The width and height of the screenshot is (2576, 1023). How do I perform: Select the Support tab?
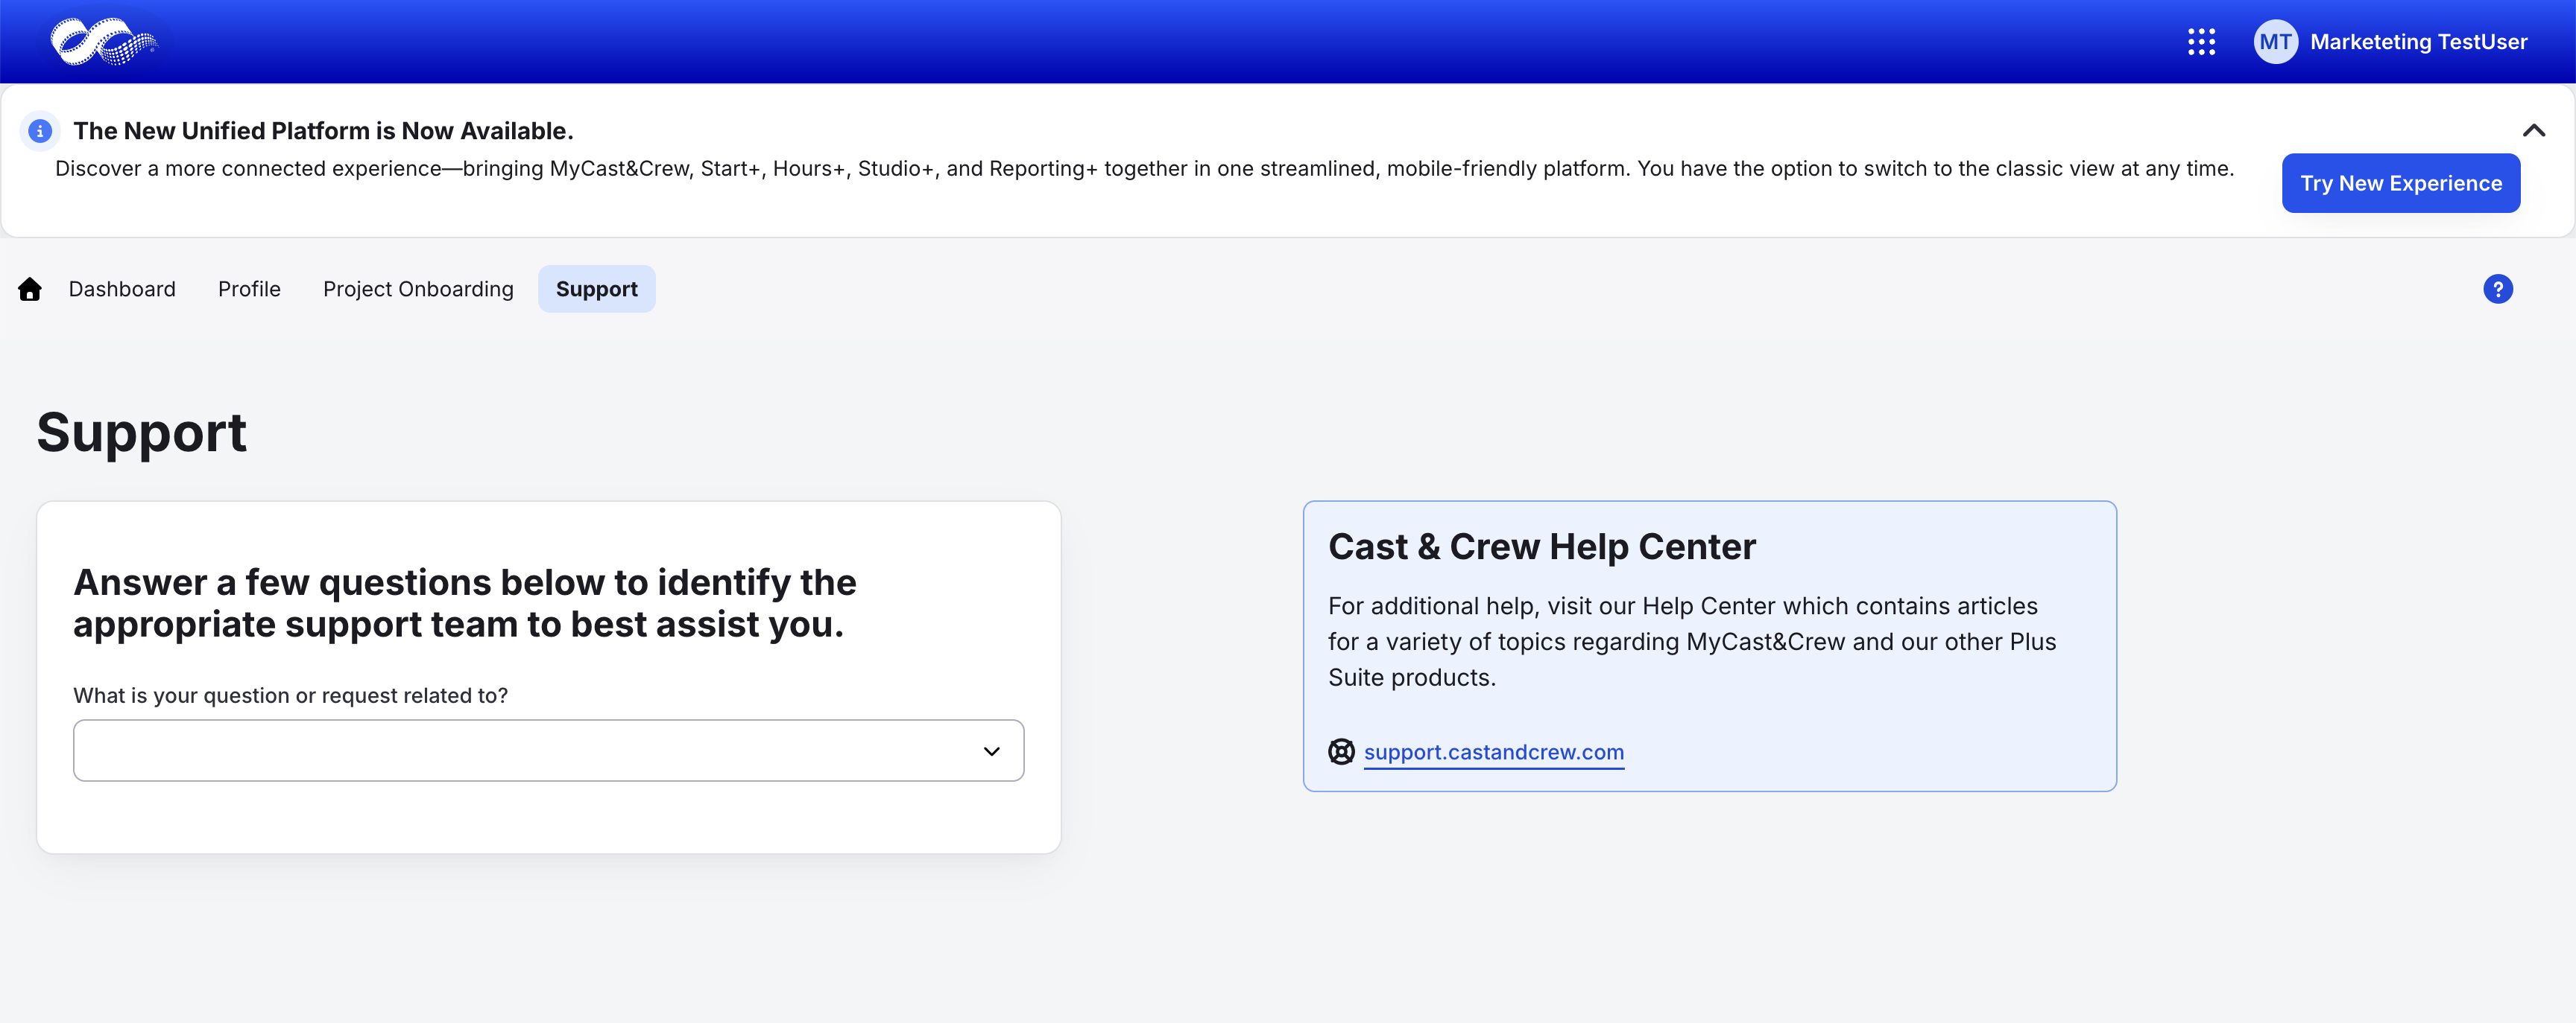597,290
